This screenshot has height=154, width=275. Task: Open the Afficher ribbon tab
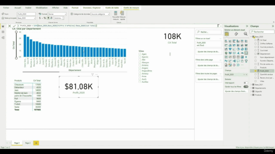pyautogui.click(x=55, y=8)
